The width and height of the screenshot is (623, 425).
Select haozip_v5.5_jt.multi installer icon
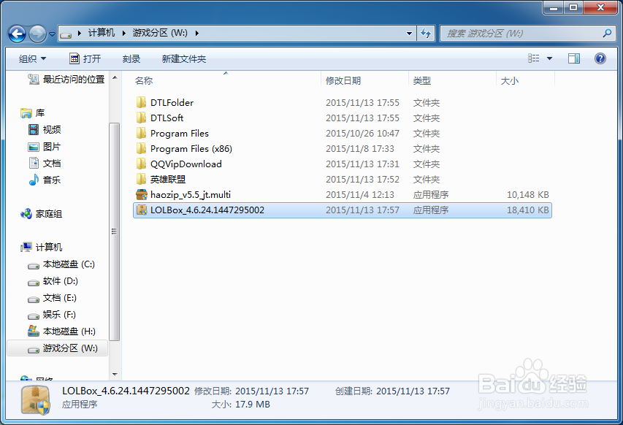pos(142,195)
